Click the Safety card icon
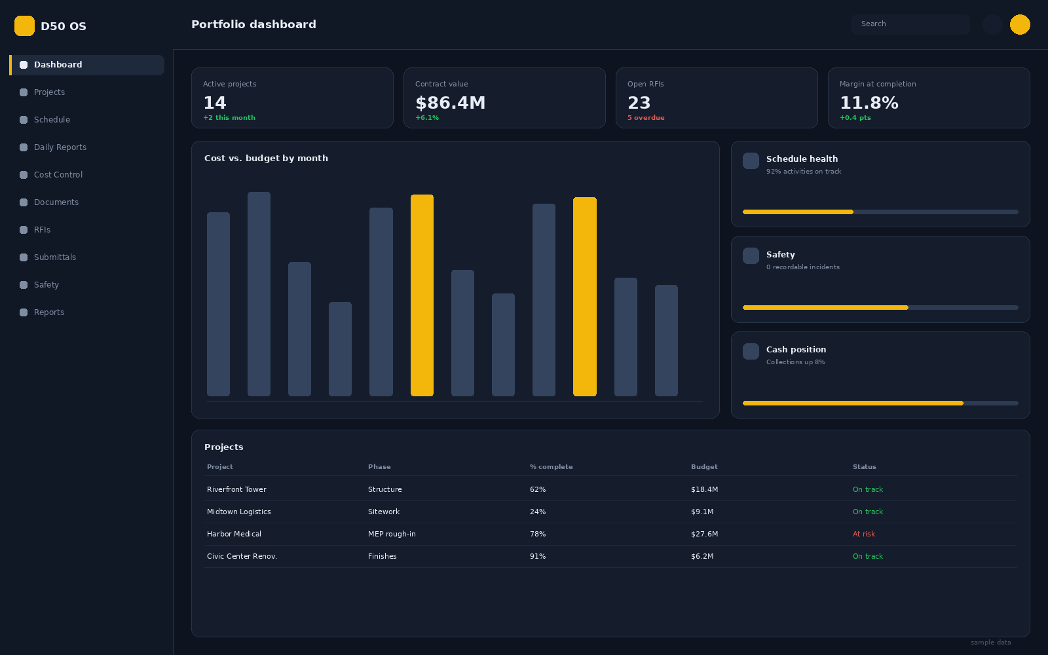 [751, 256]
